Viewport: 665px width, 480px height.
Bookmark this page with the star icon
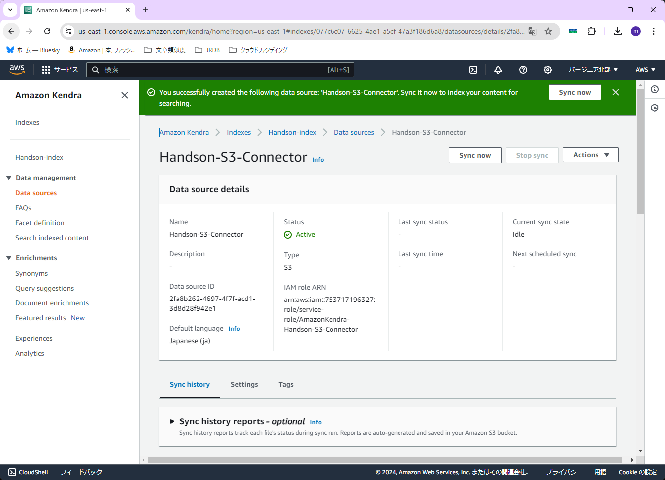(x=548, y=31)
